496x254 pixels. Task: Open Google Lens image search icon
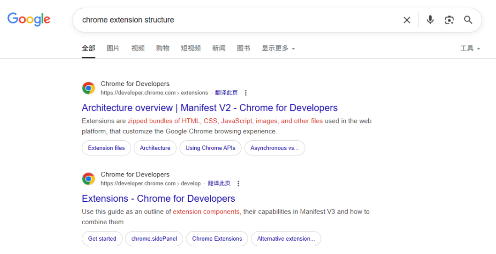pyautogui.click(x=449, y=20)
